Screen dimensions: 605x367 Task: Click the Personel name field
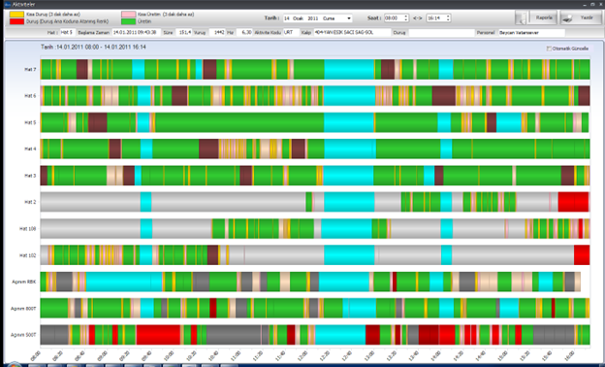coord(531,33)
